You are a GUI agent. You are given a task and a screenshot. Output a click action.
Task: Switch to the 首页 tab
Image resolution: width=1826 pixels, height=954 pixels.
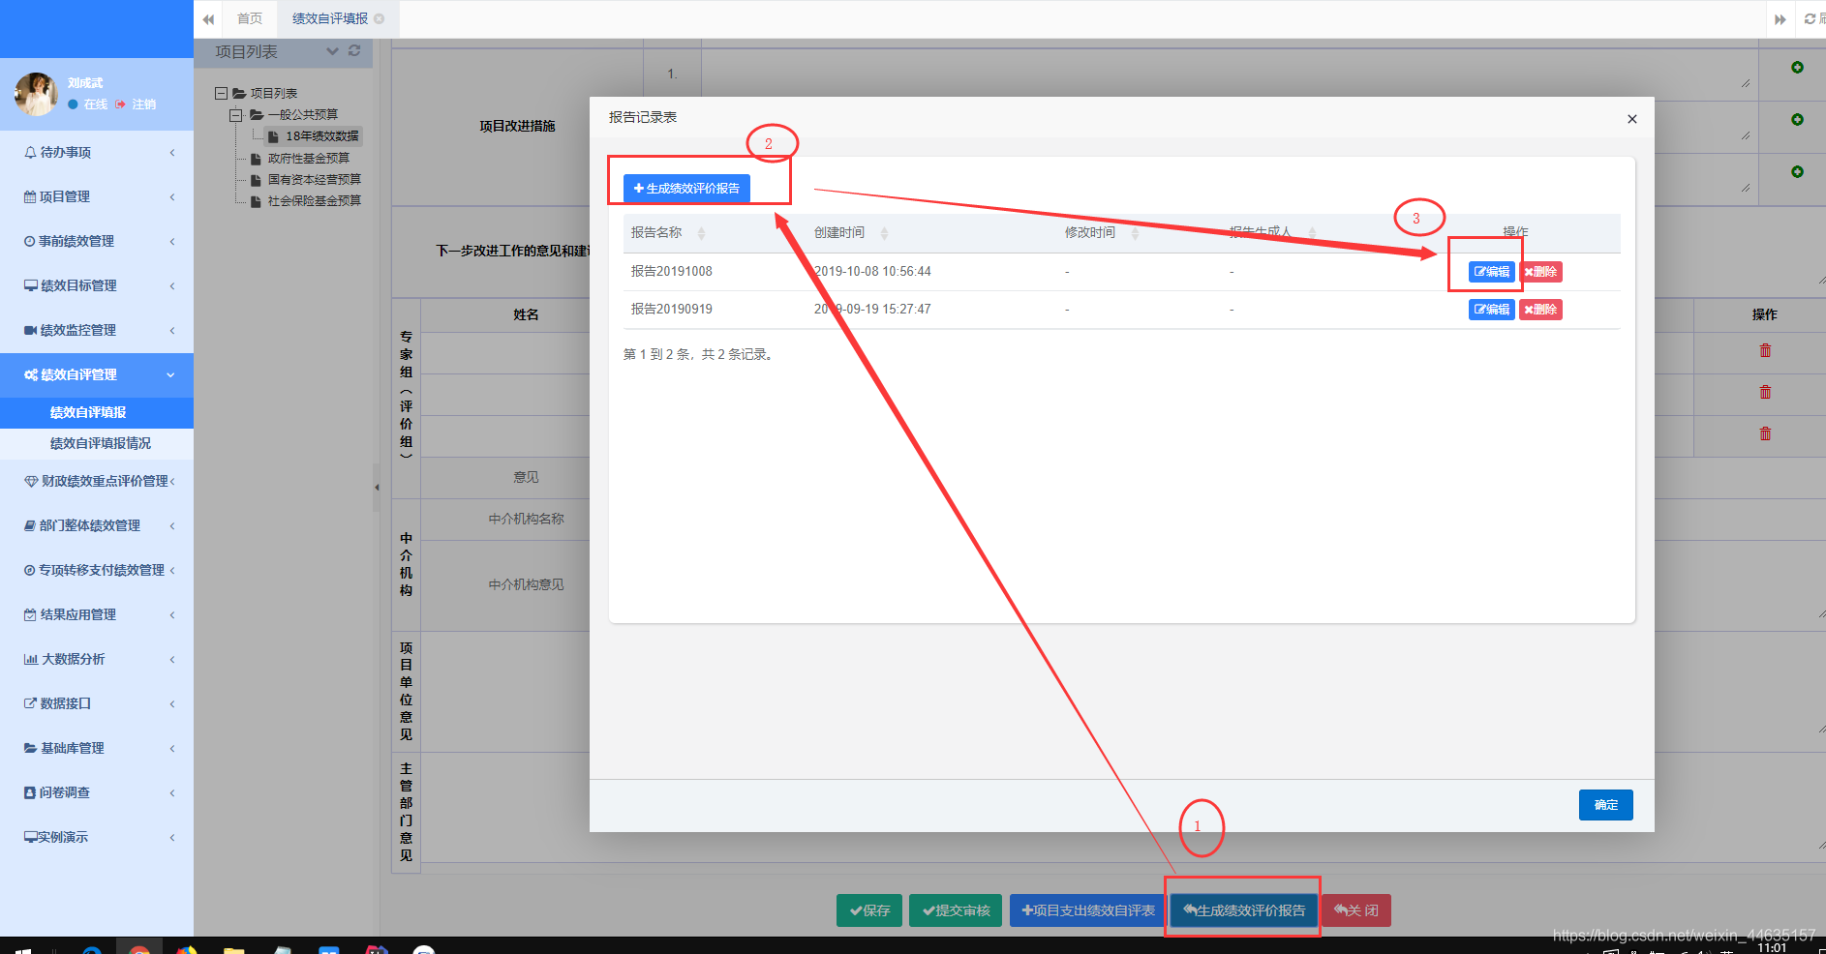tap(250, 18)
